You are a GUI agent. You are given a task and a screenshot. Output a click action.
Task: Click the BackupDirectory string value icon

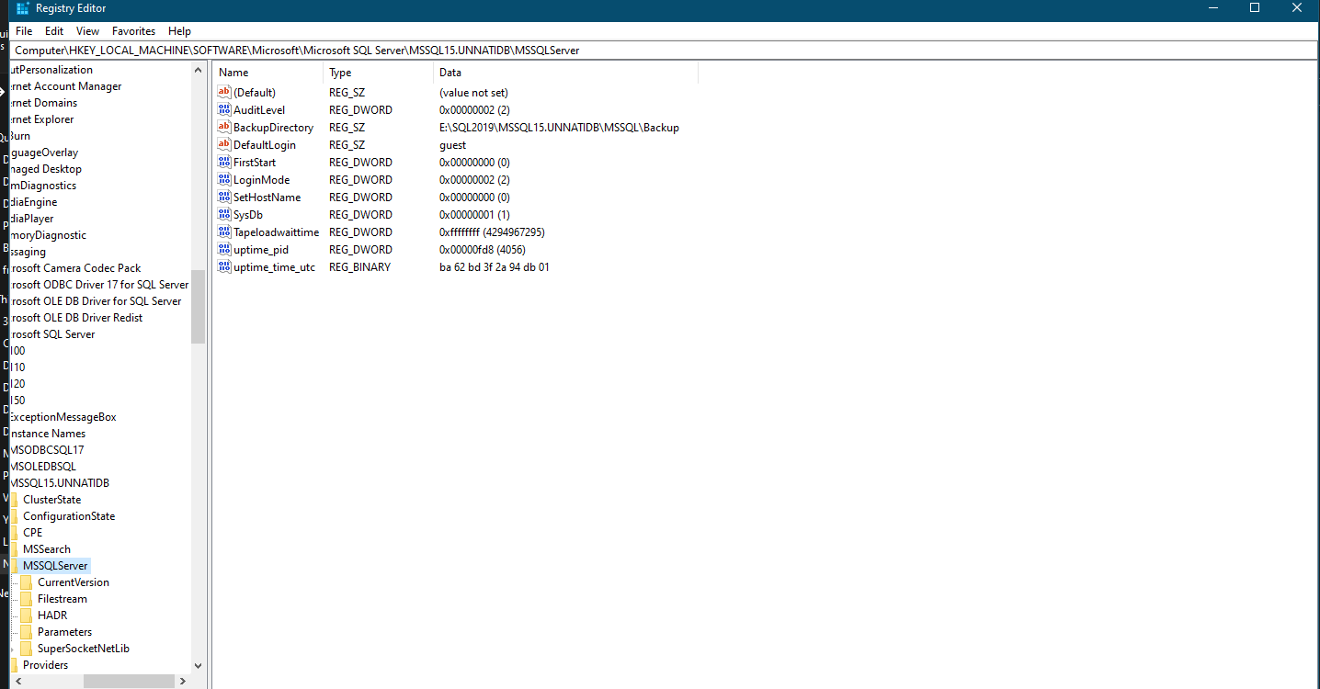(224, 127)
